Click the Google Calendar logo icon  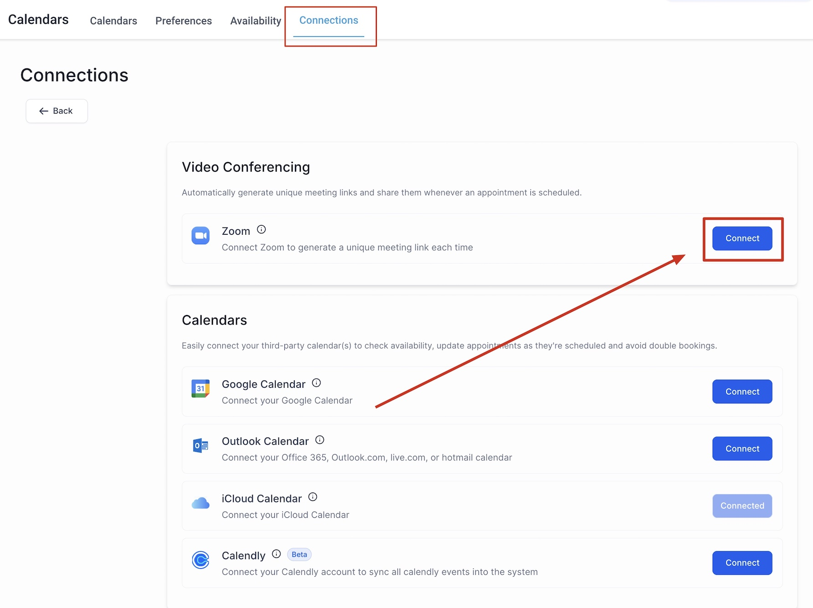coord(201,388)
